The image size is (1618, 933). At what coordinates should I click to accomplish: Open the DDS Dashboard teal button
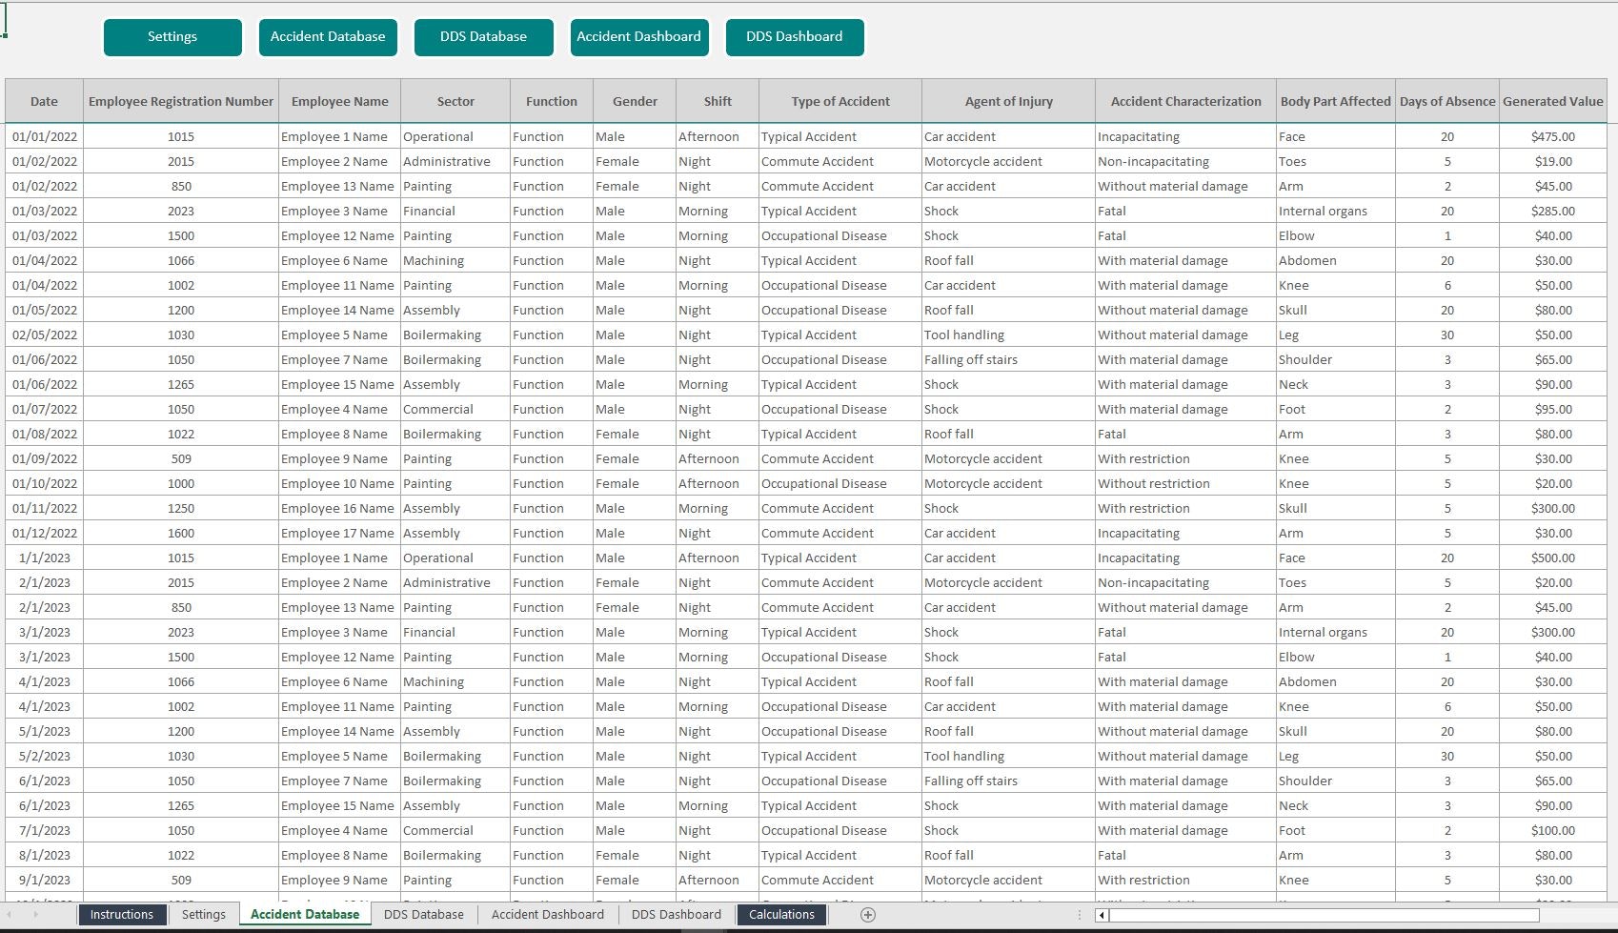click(x=795, y=36)
